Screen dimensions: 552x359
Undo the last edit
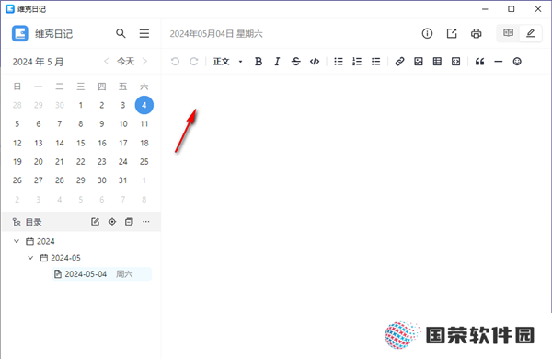[175, 62]
